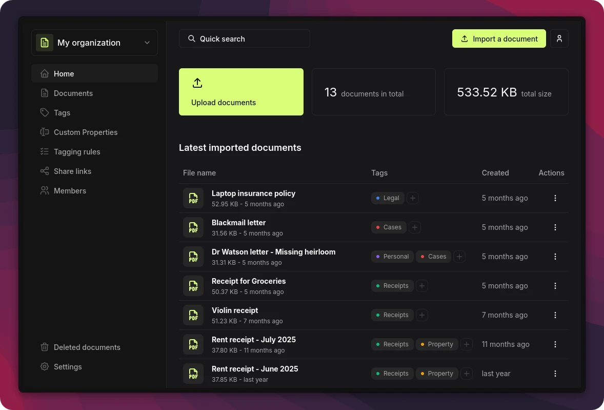Open Documents in sidebar
The height and width of the screenshot is (410, 604).
point(94,93)
